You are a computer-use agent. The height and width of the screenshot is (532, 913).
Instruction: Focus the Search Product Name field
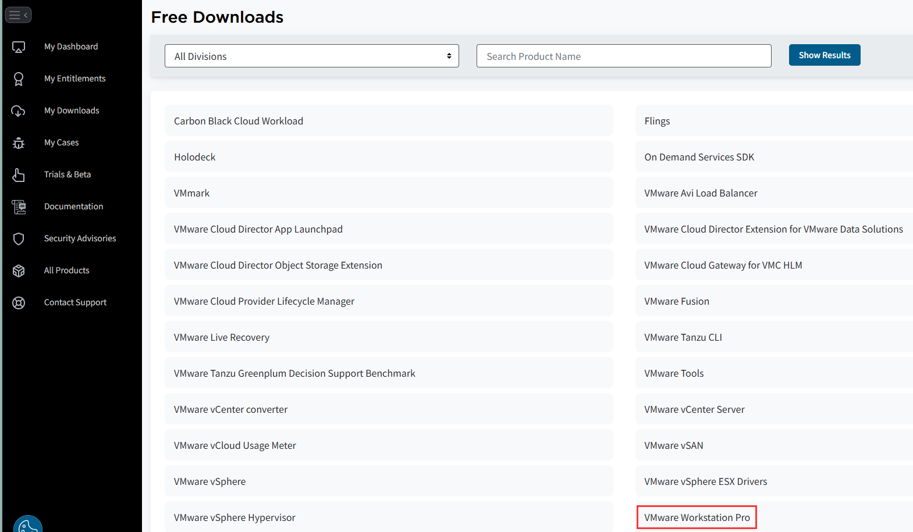click(x=624, y=56)
